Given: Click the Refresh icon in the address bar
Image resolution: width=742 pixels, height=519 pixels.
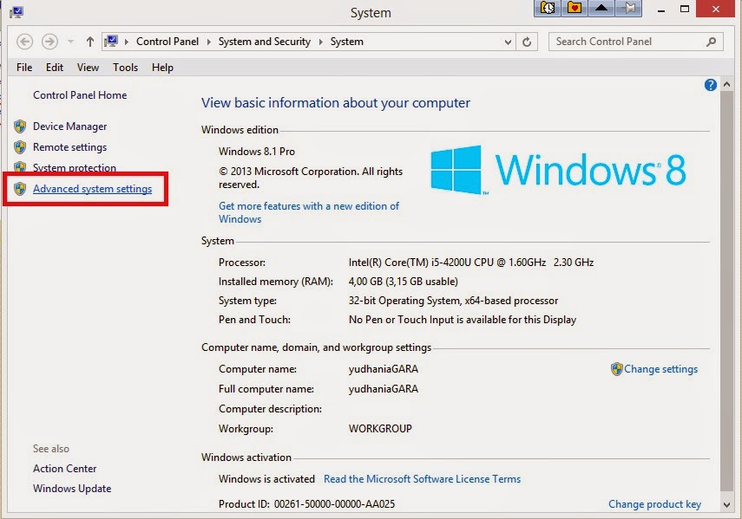Looking at the screenshot, I should coord(527,42).
